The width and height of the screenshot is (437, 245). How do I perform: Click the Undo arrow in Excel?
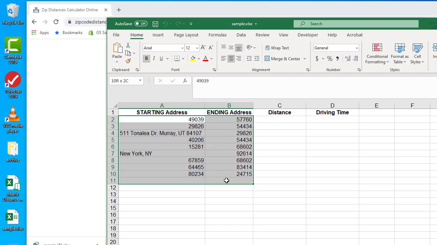(165, 24)
